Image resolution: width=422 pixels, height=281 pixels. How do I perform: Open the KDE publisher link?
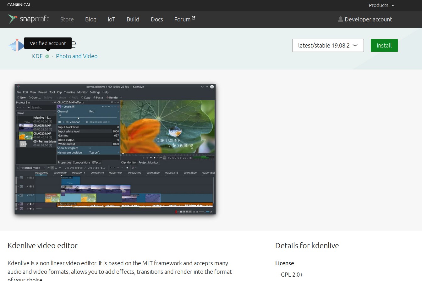pos(37,56)
